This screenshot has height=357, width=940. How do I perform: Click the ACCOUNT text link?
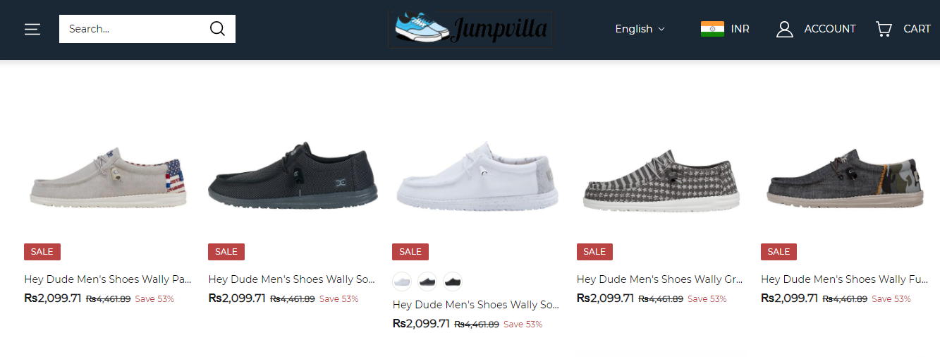[x=830, y=29]
